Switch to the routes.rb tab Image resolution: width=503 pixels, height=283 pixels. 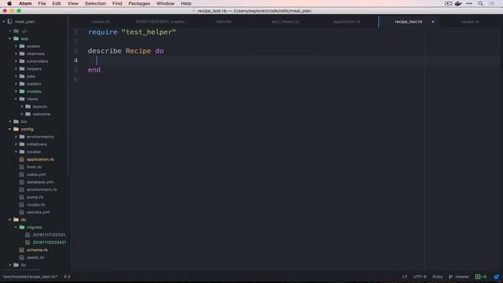point(100,22)
